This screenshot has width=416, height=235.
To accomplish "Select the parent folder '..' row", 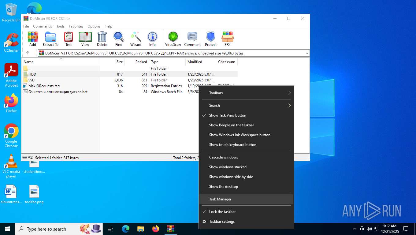I will 130,69.
